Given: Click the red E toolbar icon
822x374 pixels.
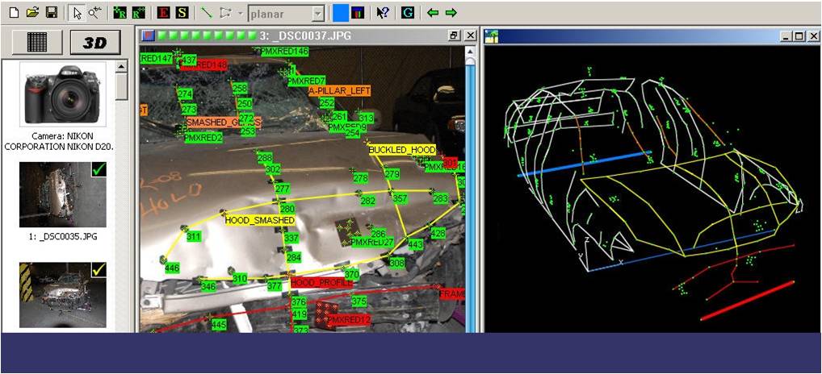Looking at the screenshot, I should coord(164,13).
